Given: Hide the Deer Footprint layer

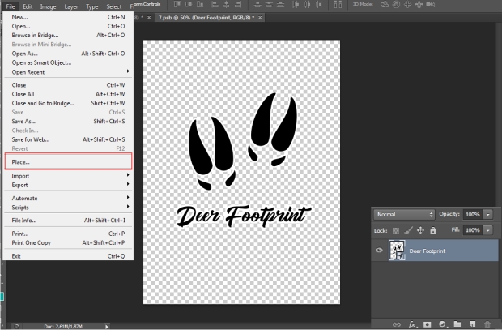Looking at the screenshot, I should (x=379, y=251).
